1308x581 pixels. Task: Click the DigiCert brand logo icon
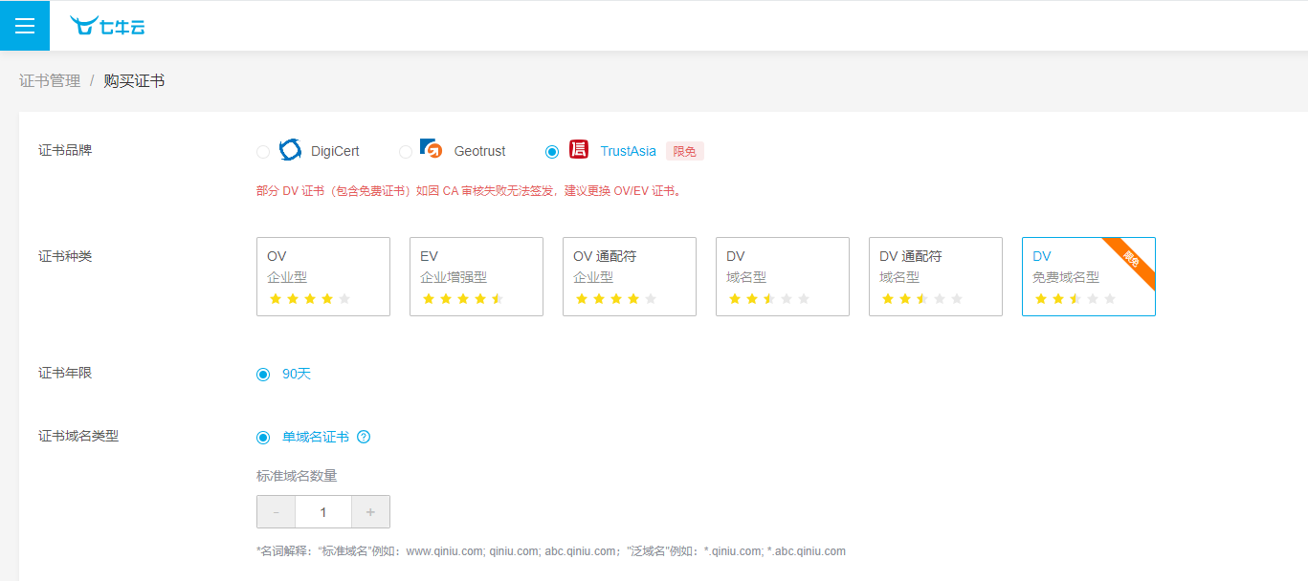click(290, 150)
